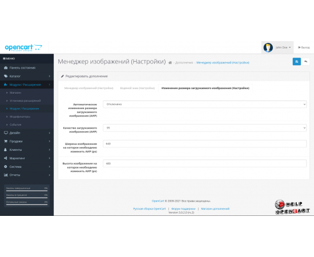Click the Остальные заказы progress bar
This screenshot has width=314, height=257.
click(27, 204)
